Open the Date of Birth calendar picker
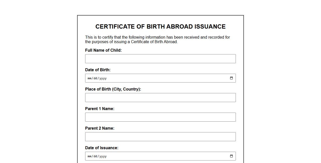Screen dimensions: 321x163 click(231, 78)
